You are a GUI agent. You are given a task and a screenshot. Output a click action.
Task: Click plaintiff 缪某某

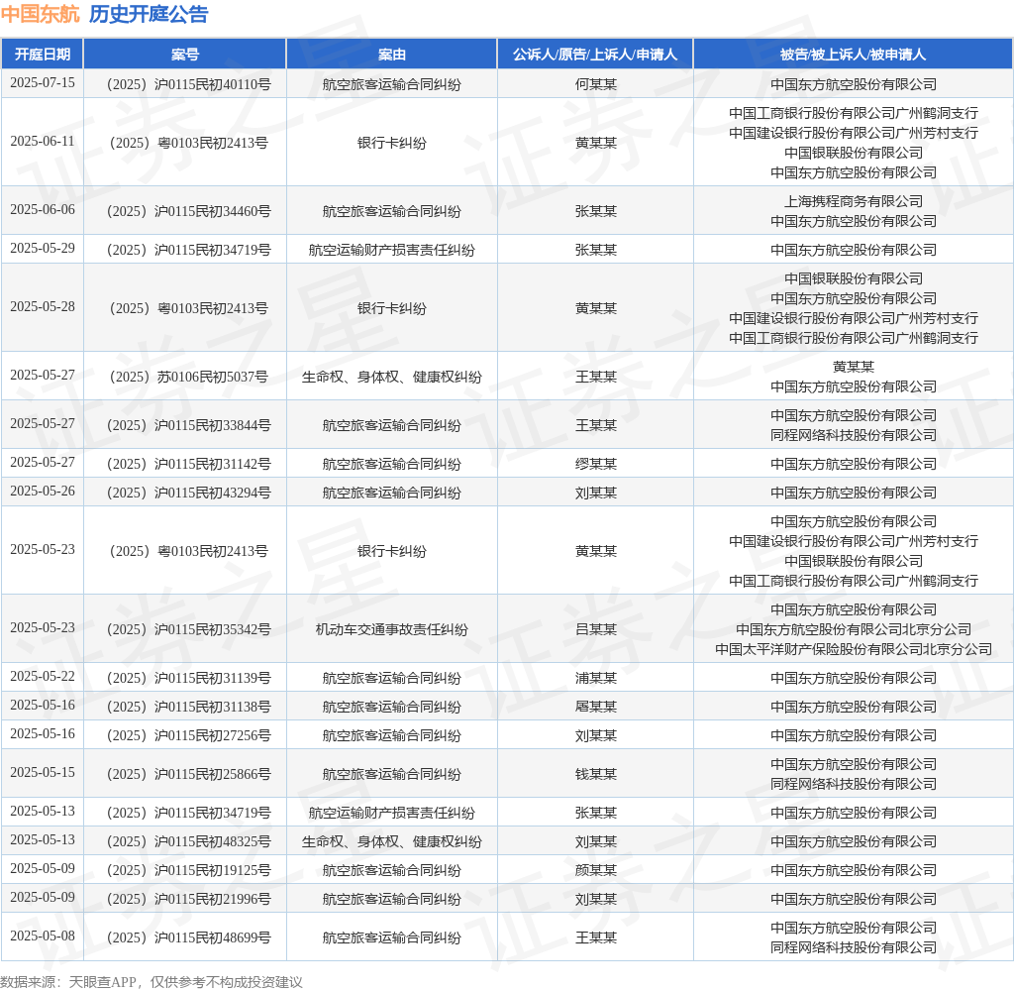point(595,464)
